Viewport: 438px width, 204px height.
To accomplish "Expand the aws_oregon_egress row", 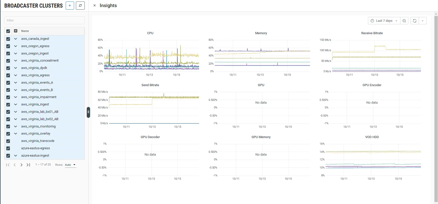I will pos(15,46).
